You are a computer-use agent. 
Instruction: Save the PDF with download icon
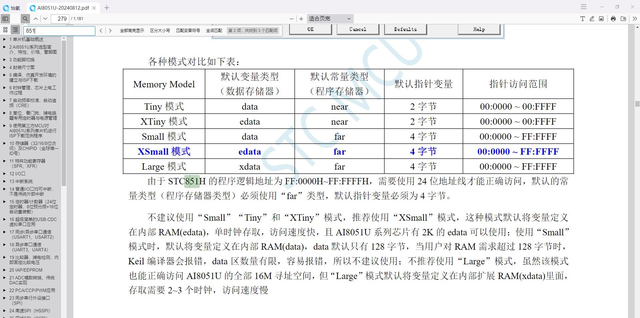(623, 19)
